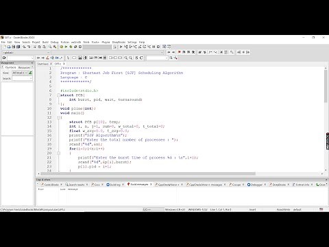Cut selection using the scissors icon
This screenshot has width=329, height=247.
click(x=35, y=47)
